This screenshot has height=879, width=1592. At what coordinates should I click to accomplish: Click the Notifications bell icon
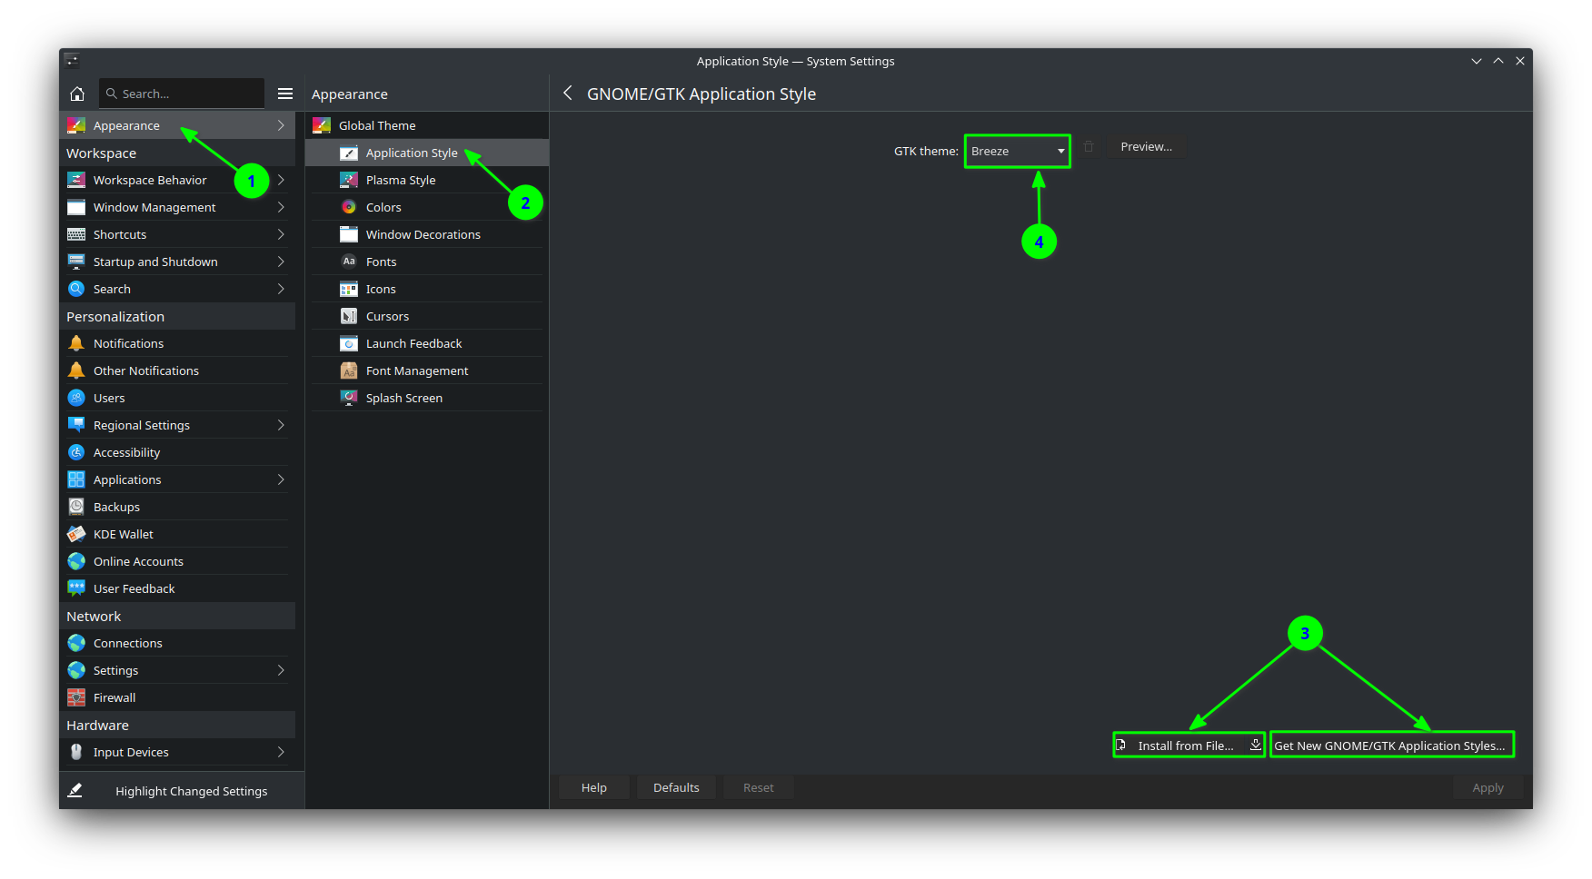(x=76, y=343)
